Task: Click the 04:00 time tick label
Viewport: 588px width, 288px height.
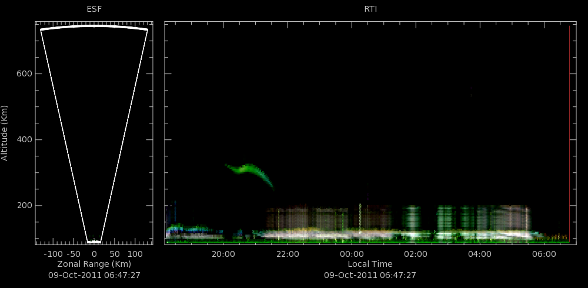Action: (480, 254)
